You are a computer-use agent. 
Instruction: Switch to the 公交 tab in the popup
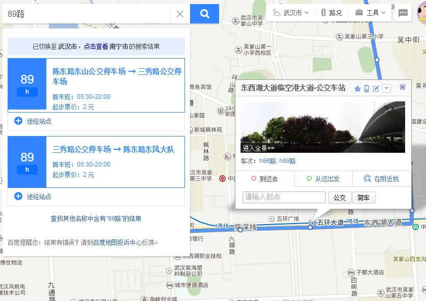(x=340, y=197)
